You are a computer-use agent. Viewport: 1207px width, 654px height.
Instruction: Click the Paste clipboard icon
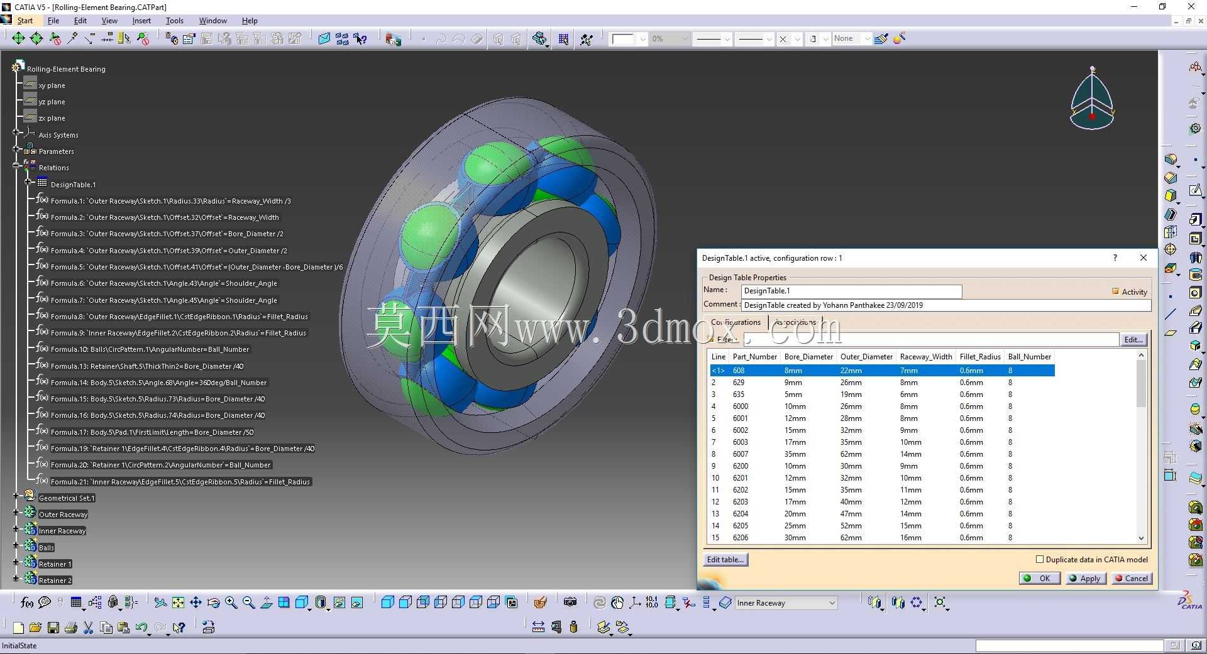(123, 627)
